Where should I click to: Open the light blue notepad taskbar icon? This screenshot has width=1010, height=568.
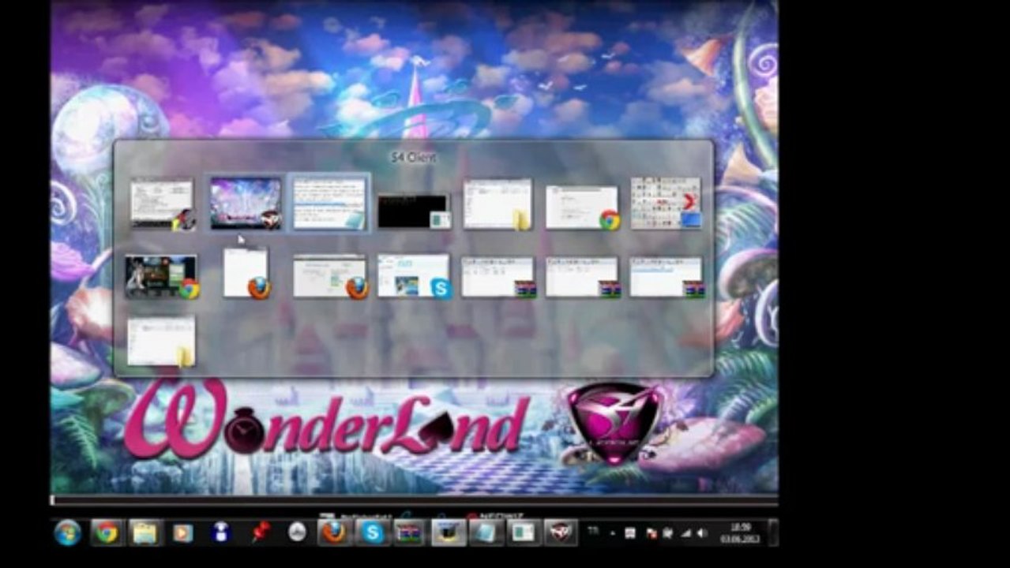485,532
